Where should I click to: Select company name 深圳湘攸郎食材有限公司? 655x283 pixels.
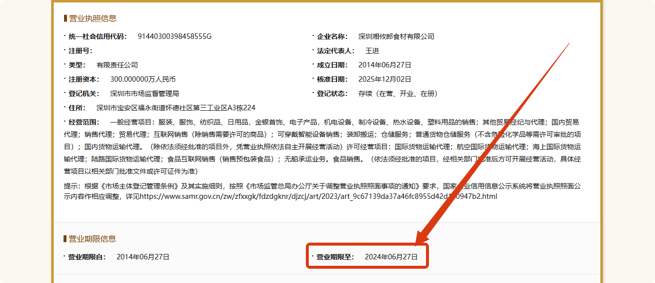[396, 36]
